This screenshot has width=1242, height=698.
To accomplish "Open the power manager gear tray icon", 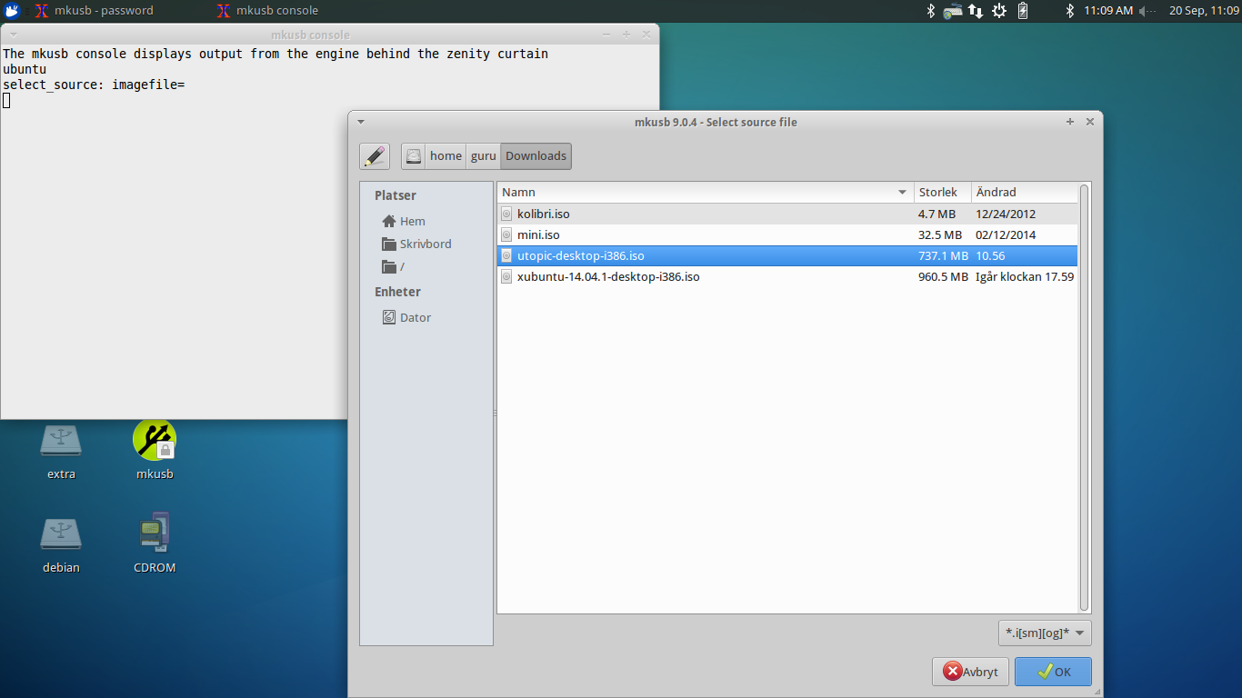I will (999, 11).
